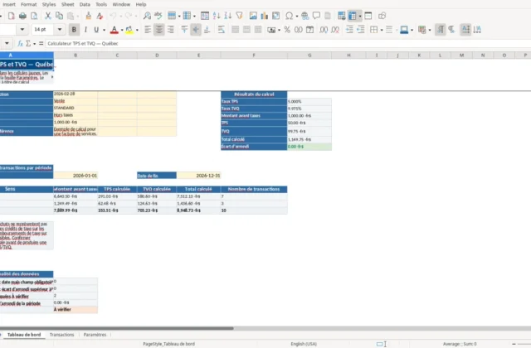Toggle Center Vertically alignment
The image size is (531, 348).
196,30
